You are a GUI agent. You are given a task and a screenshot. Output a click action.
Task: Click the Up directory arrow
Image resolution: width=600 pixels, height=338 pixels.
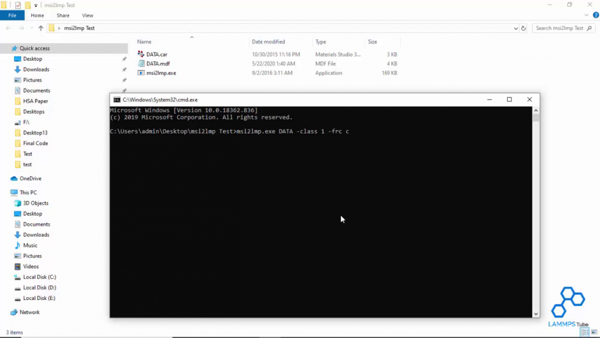[x=41, y=28]
